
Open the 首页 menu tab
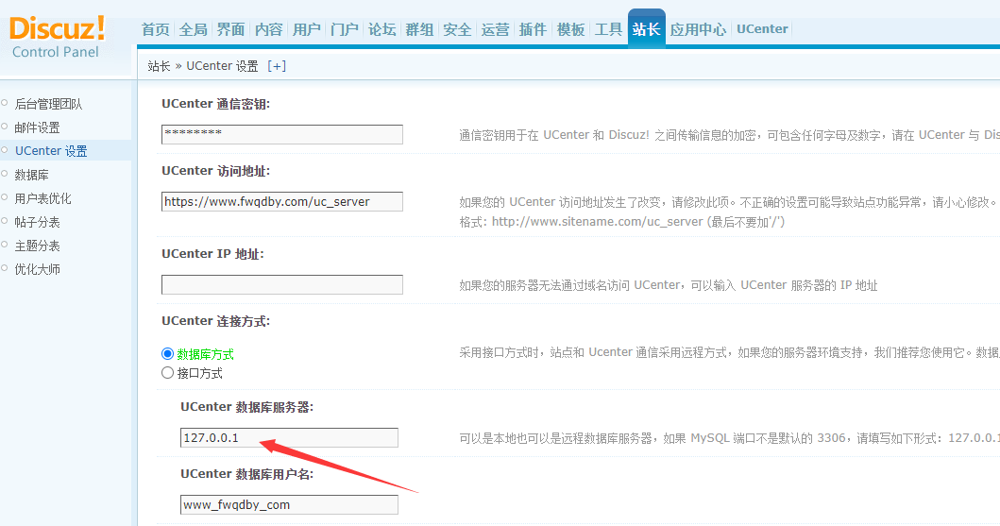tap(156, 29)
